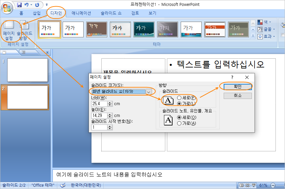The image size is (285, 189).
Task: Select slide 2 thumbnail
Action: click(28, 97)
